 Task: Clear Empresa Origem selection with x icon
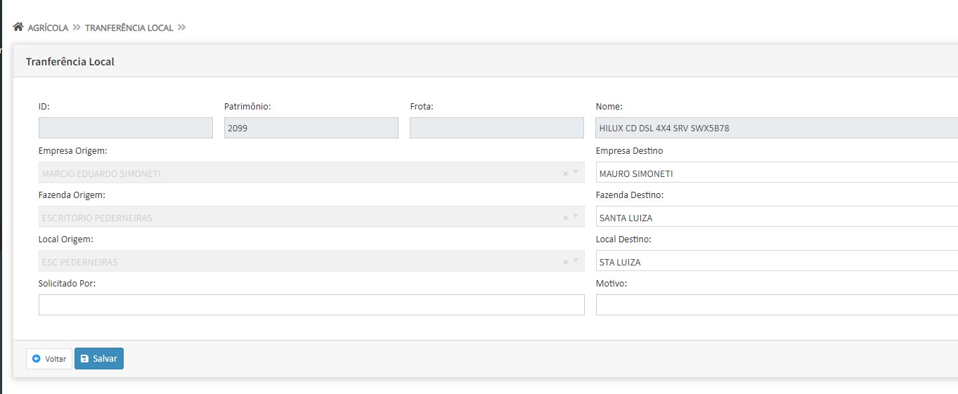[x=565, y=173]
